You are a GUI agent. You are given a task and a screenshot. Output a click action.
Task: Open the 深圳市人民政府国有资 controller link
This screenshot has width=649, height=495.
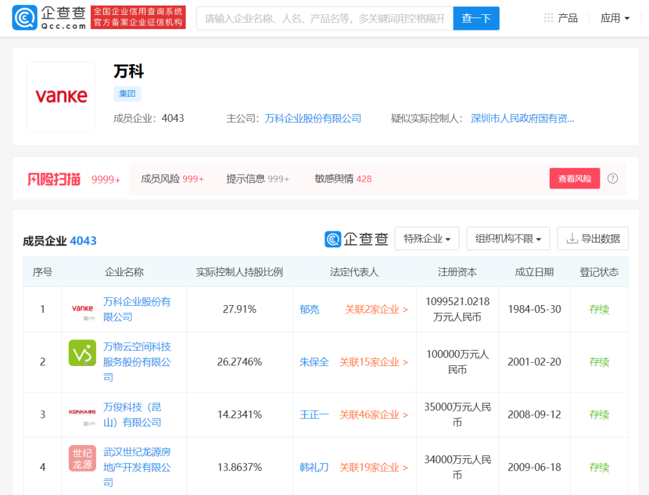tap(522, 119)
